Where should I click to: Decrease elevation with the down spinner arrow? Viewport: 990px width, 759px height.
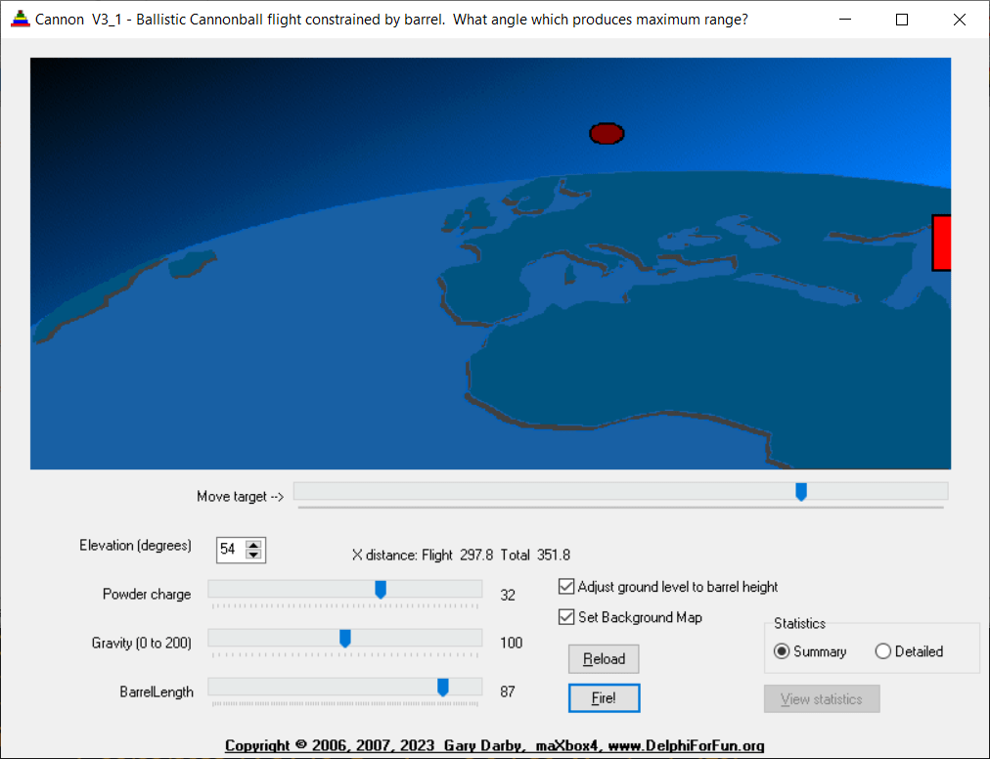pyautogui.click(x=253, y=556)
